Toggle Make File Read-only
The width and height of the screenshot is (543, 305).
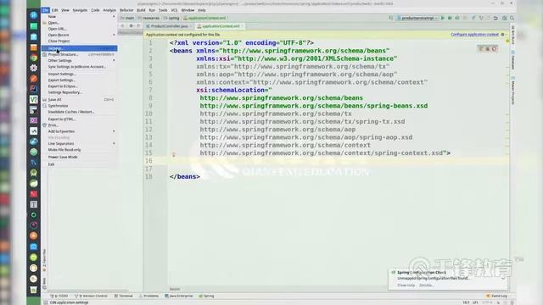tap(79, 150)
